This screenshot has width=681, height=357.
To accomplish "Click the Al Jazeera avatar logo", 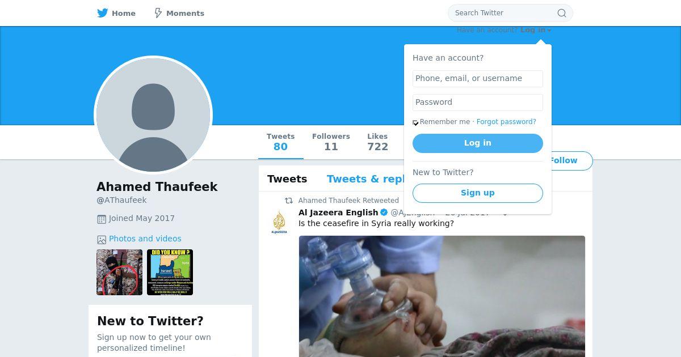I will coord(279,222).
